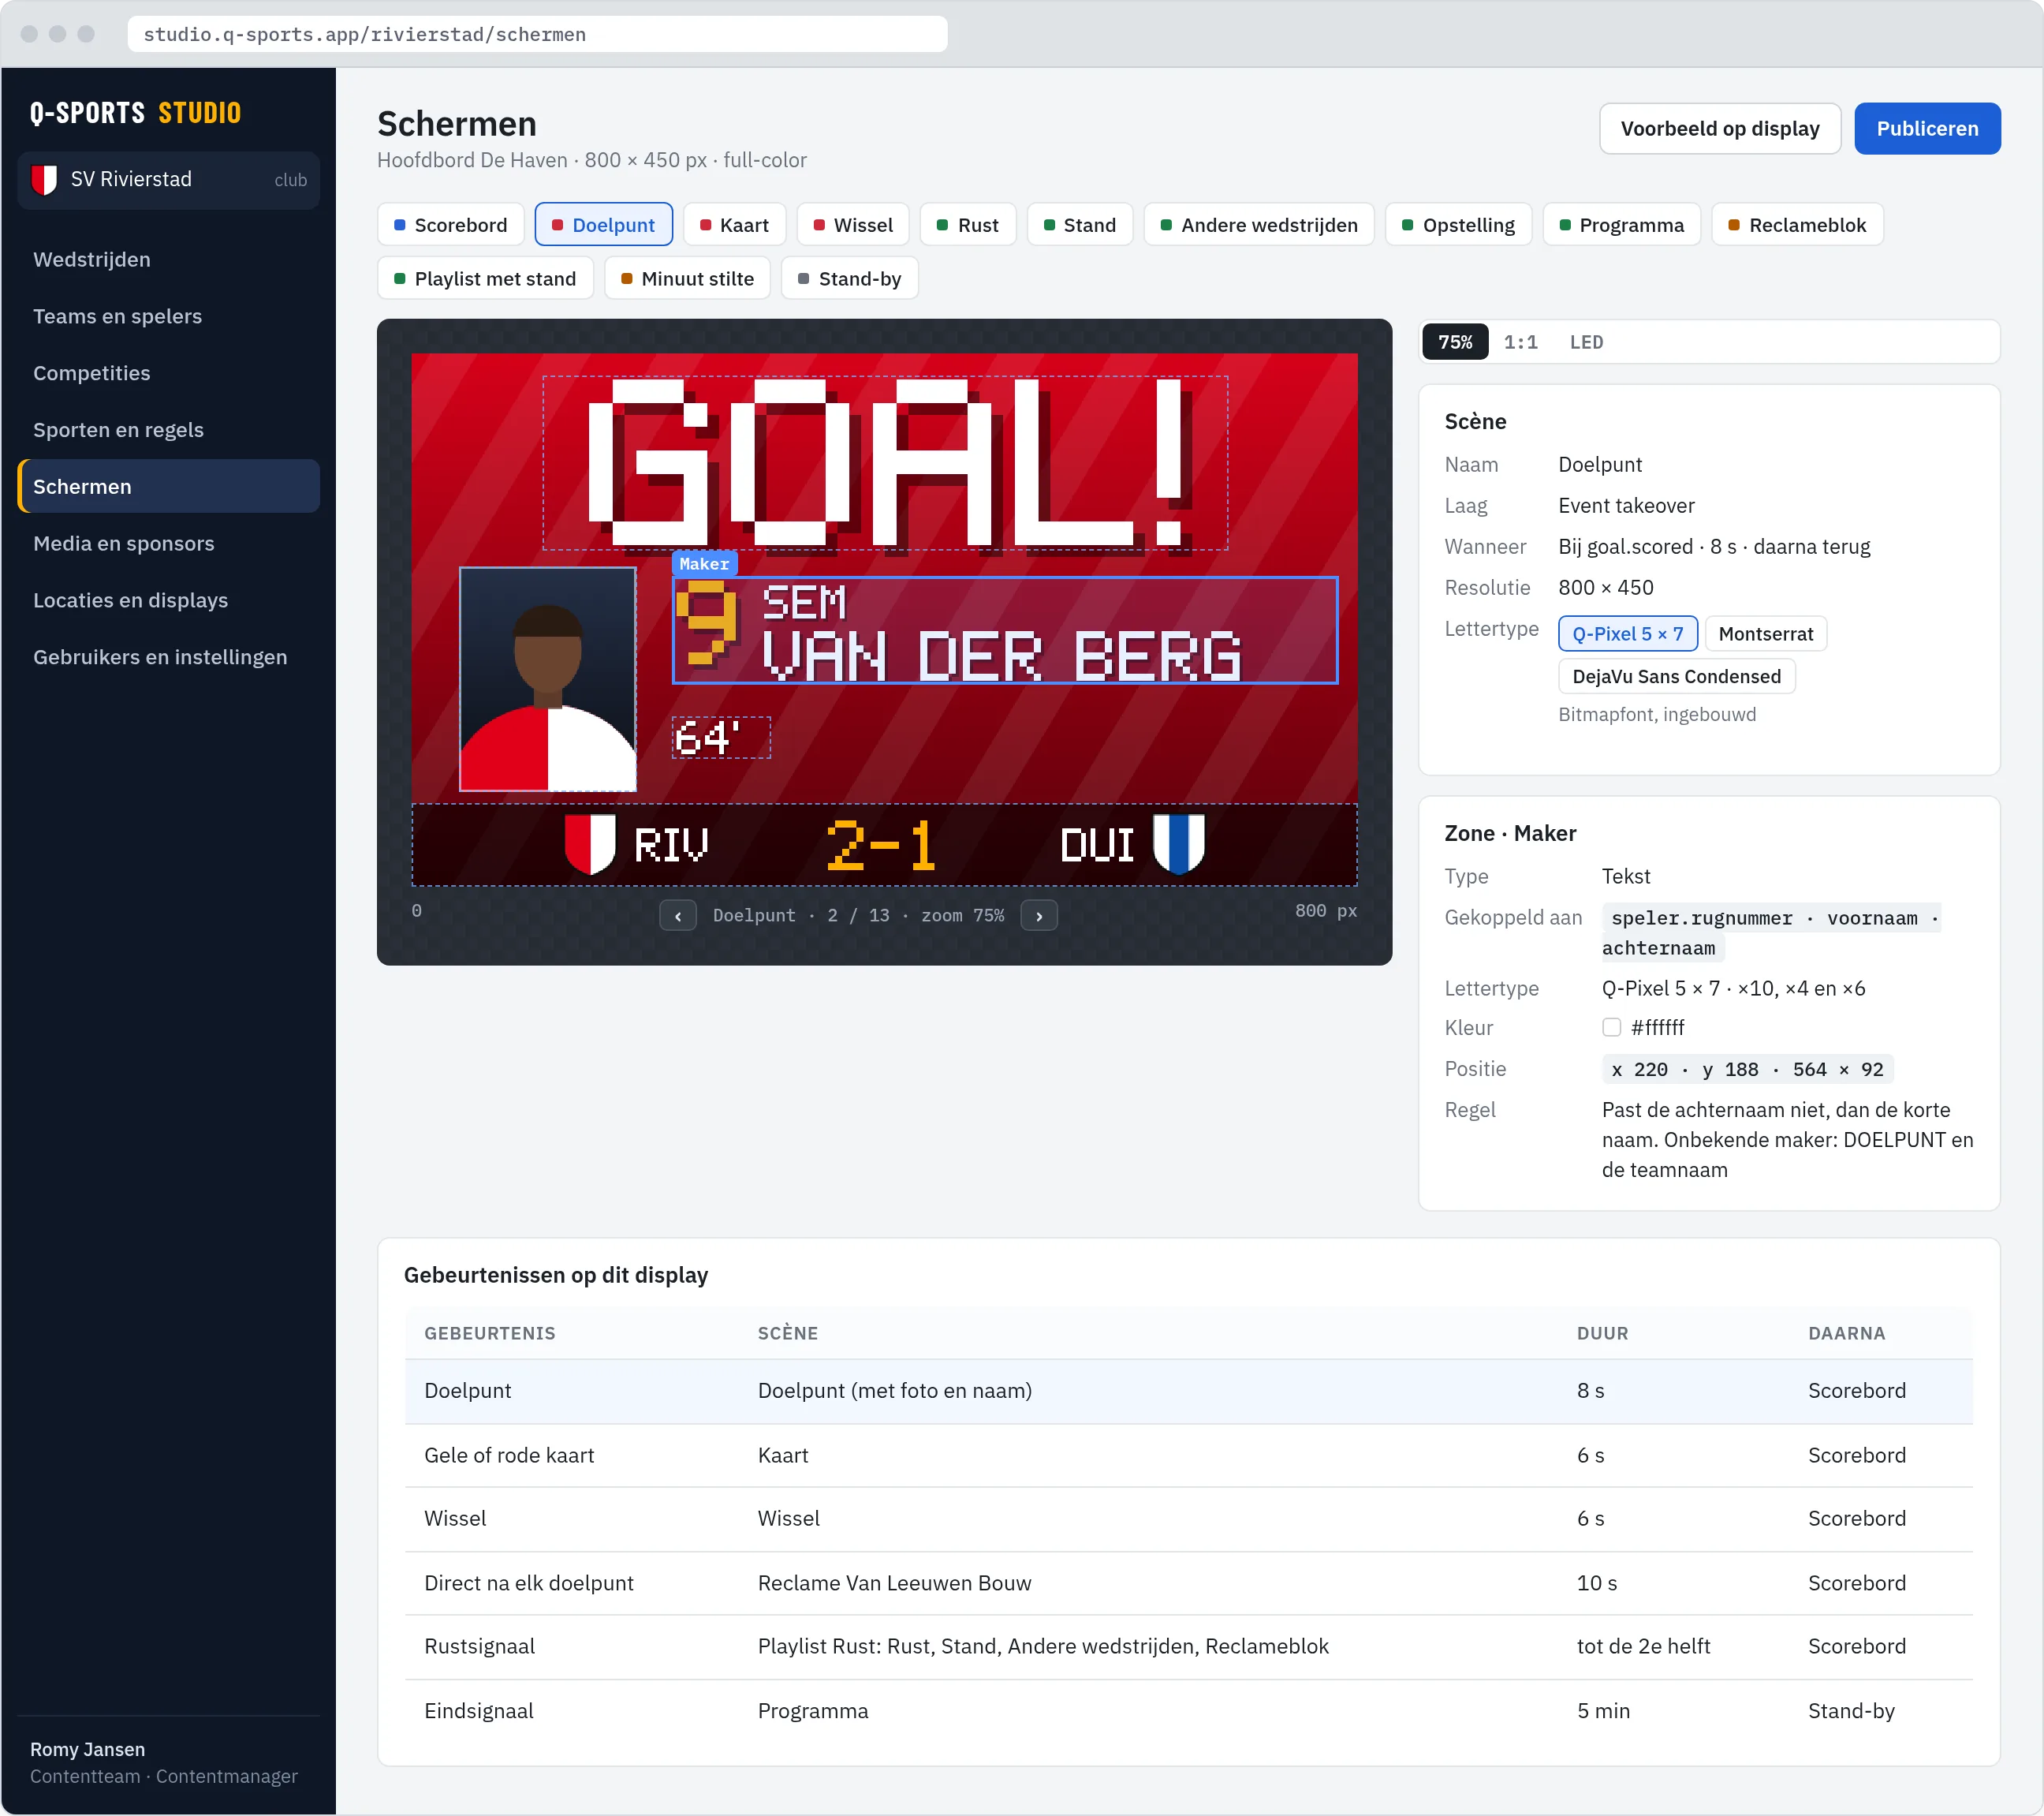Click the browser address bar
The width and height of the screenshot is (2044, 1816).
(537, 35)
